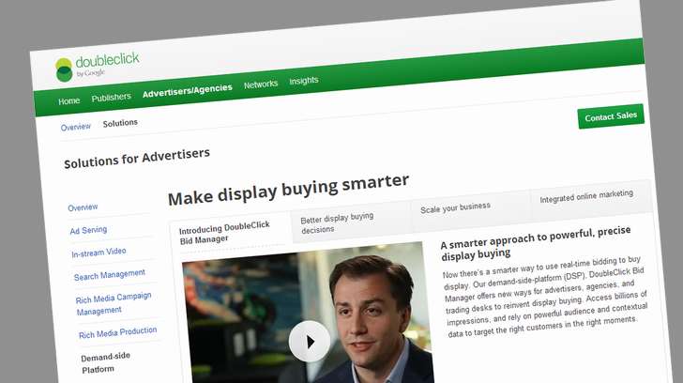
Task: Select the Solutions sub-navigation item
Action: coord(120,123)
